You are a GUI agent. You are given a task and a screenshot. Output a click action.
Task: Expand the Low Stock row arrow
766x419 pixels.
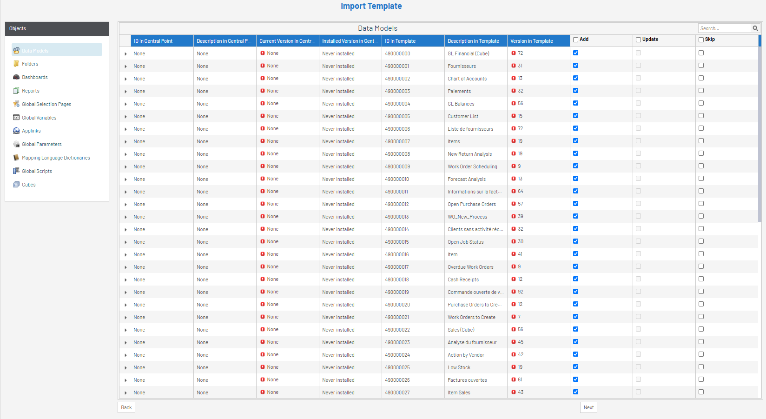tap(125, 368)
